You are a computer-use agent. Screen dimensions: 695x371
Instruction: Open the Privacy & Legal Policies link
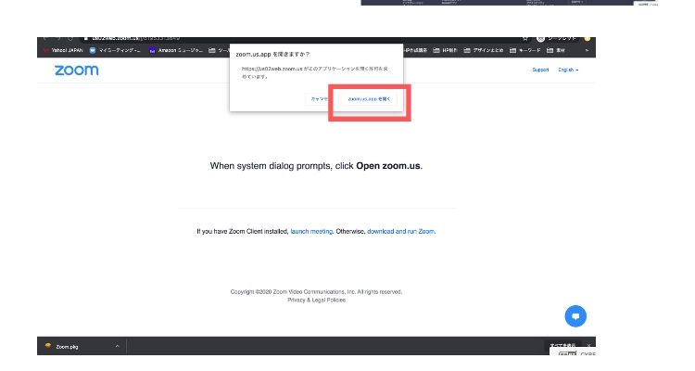(317, 300)
